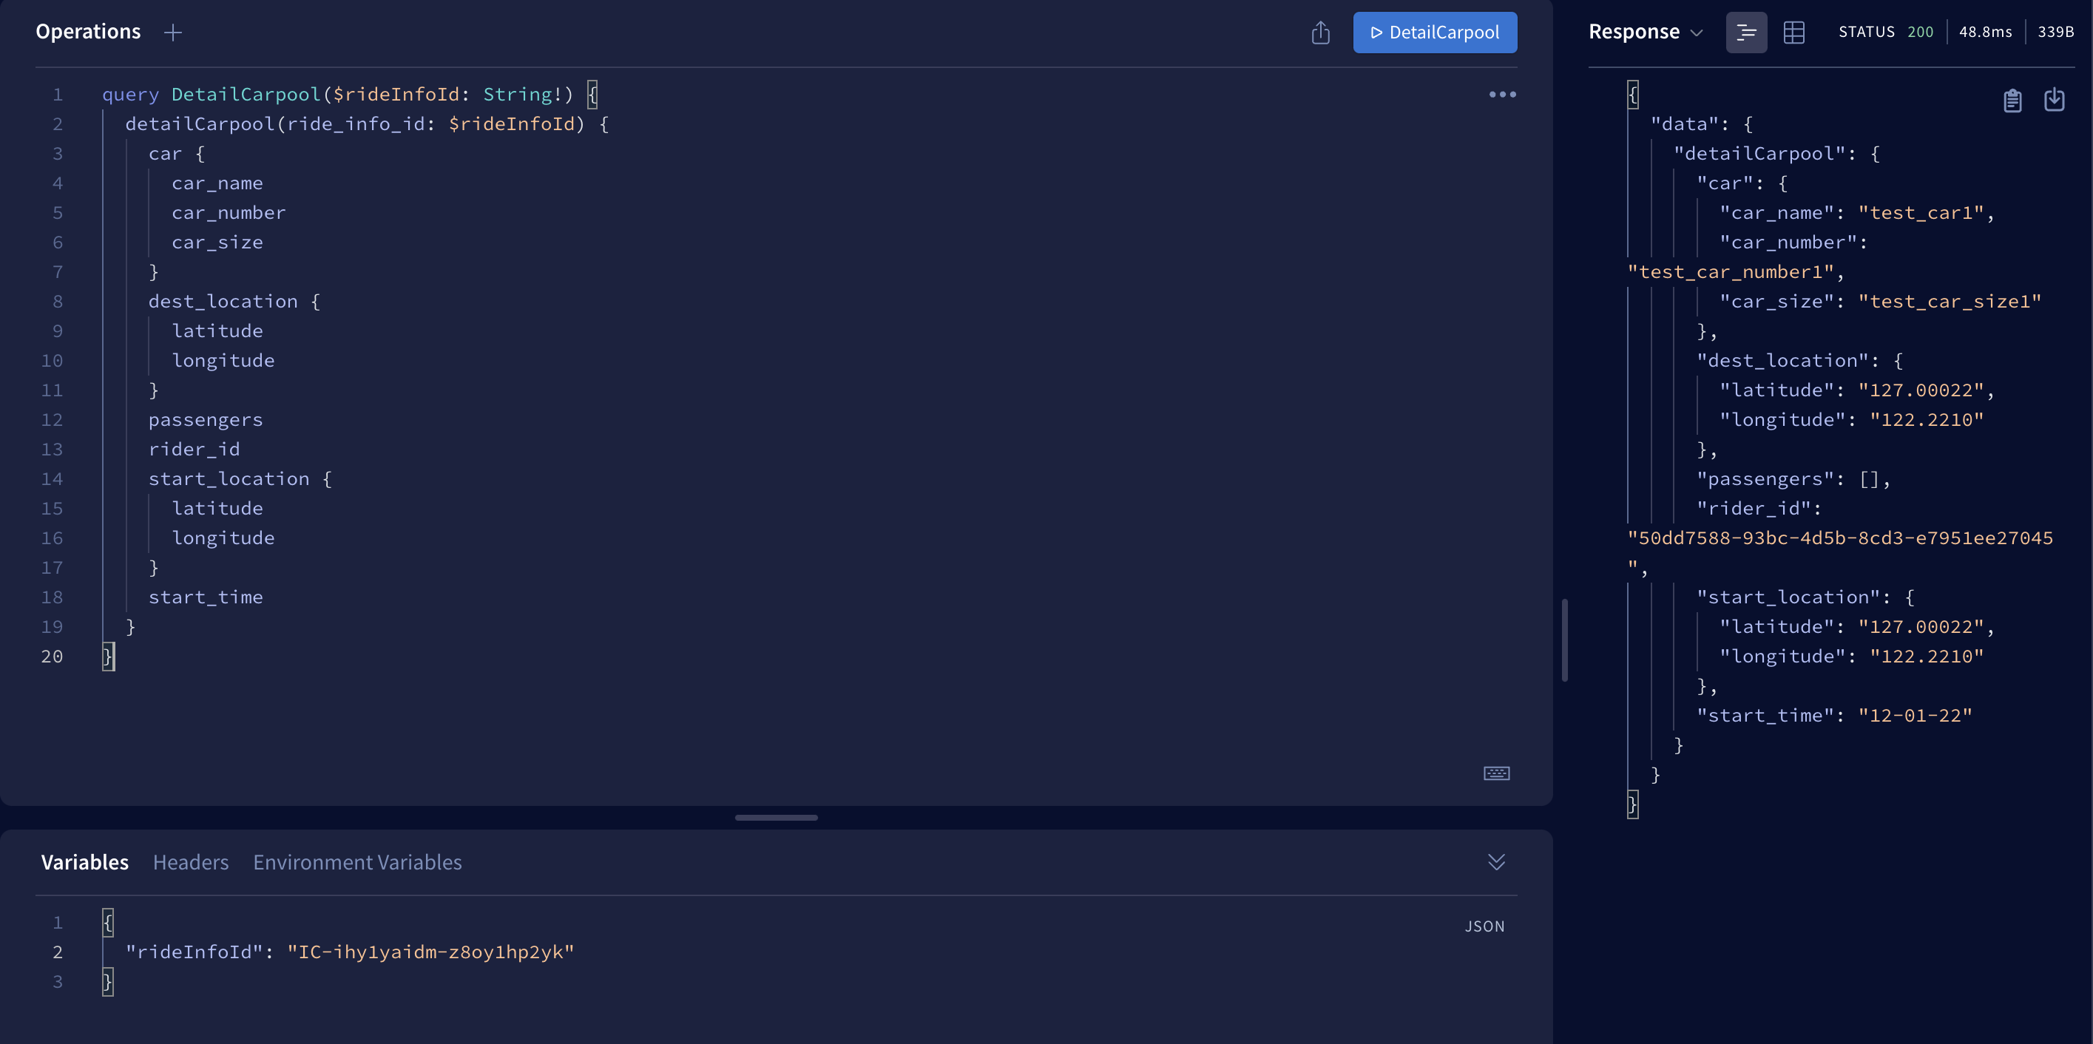Click the share operation icon
This screenshot has height=1044, width=2093.
coord(1320,33)
